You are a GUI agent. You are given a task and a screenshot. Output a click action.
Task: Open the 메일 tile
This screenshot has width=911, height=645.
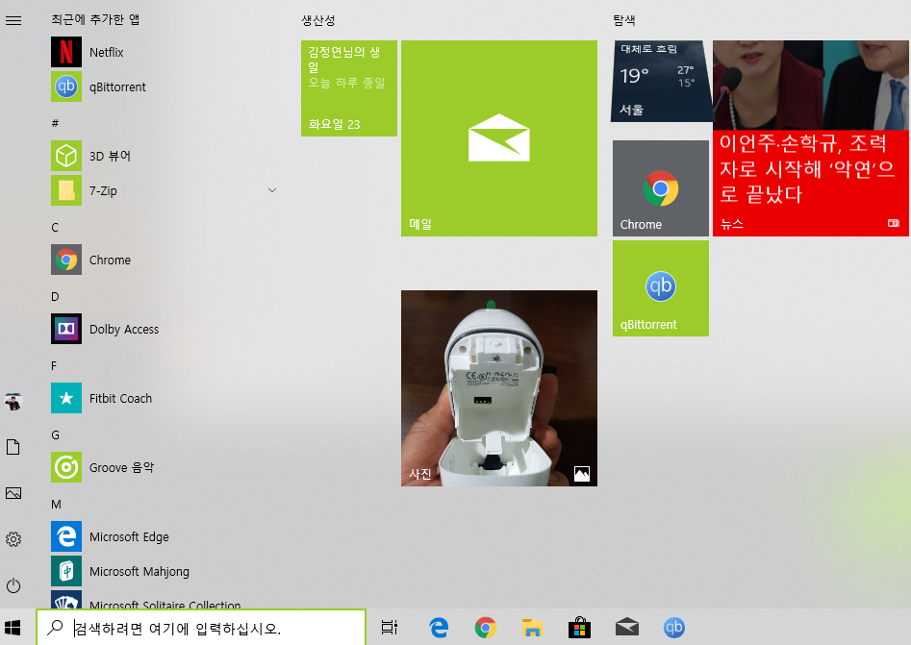(499, 138)
